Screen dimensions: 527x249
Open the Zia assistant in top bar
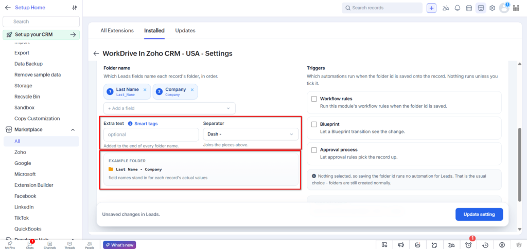(x=446, y=8)
